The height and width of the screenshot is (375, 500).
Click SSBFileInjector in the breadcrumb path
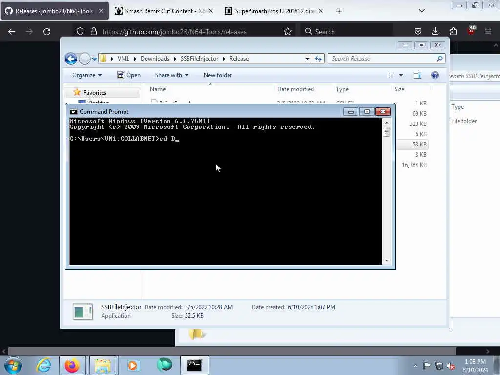(199, 59)
